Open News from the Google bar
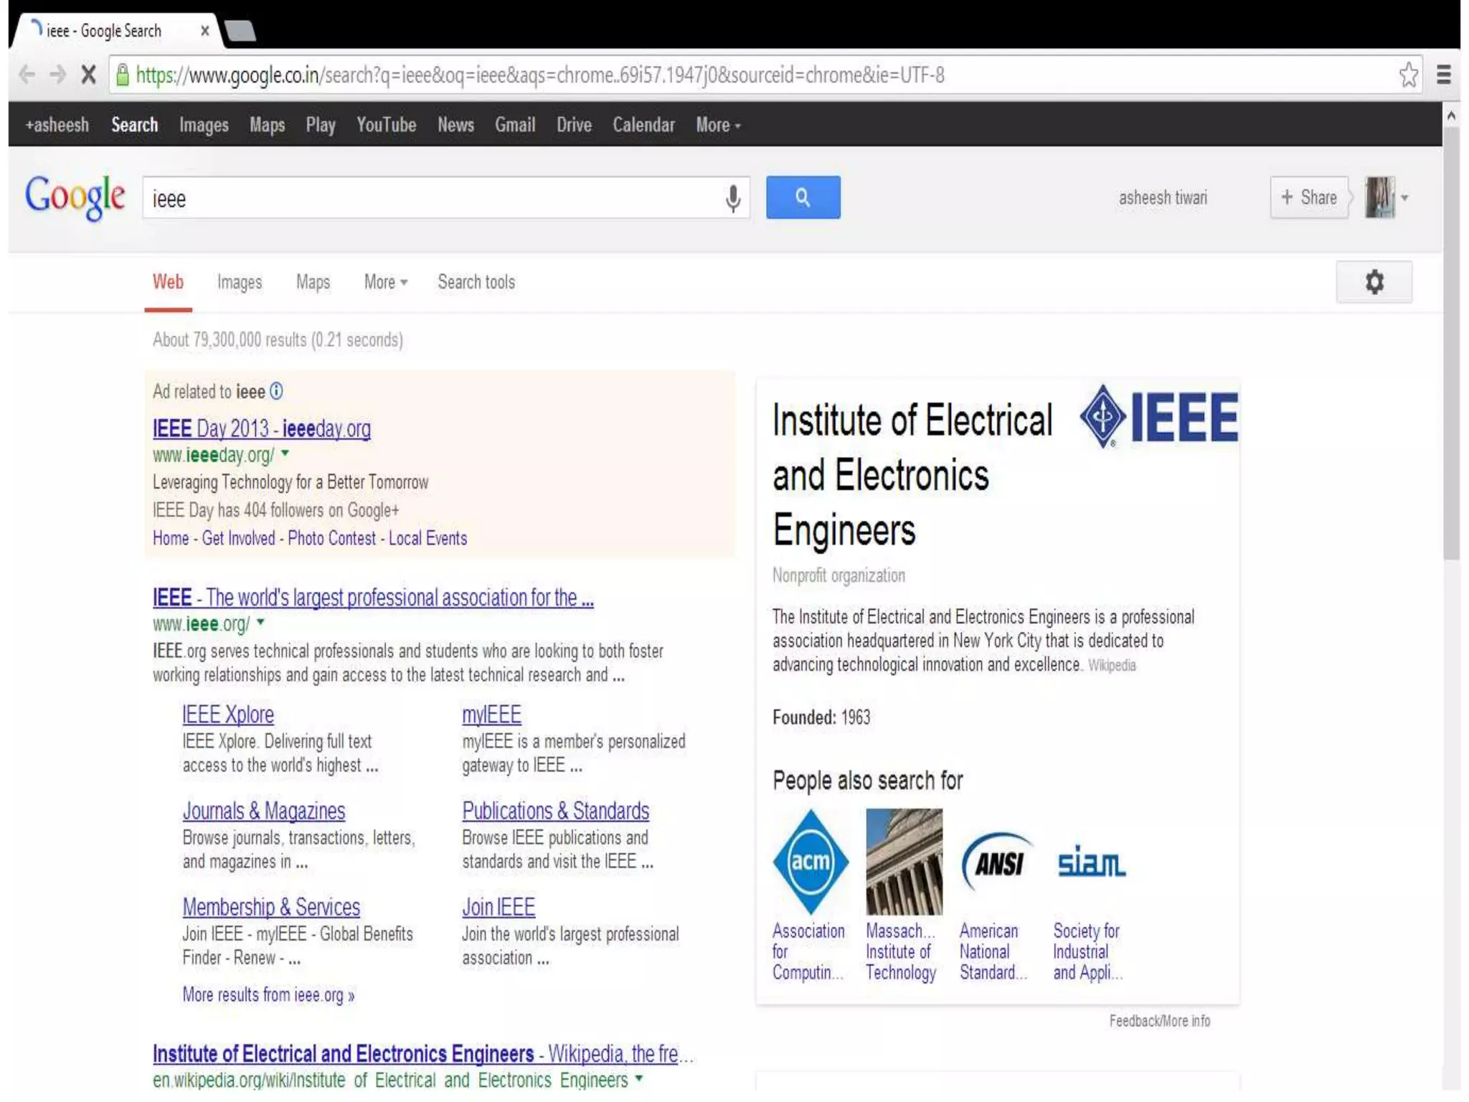 coord(455,125)
